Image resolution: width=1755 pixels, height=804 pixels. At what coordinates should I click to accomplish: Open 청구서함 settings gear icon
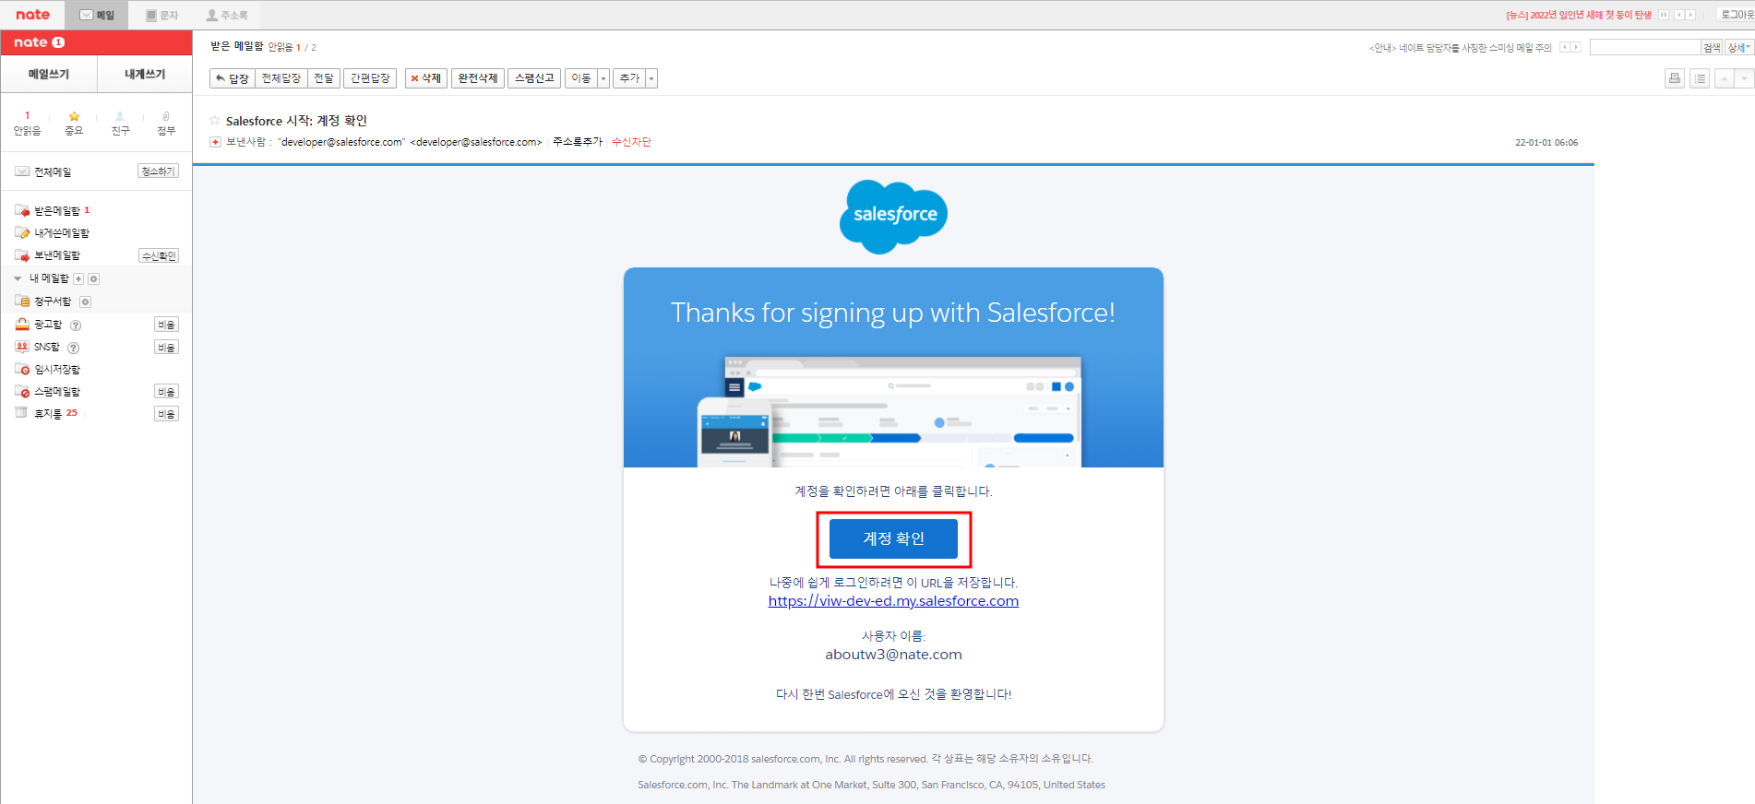[x=85, y=301]
